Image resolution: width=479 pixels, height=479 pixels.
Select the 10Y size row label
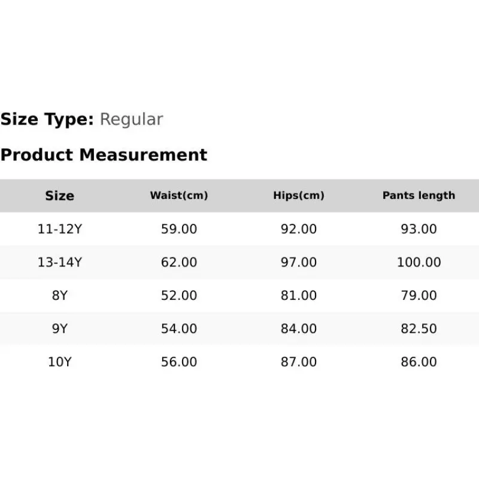point(59,362)
